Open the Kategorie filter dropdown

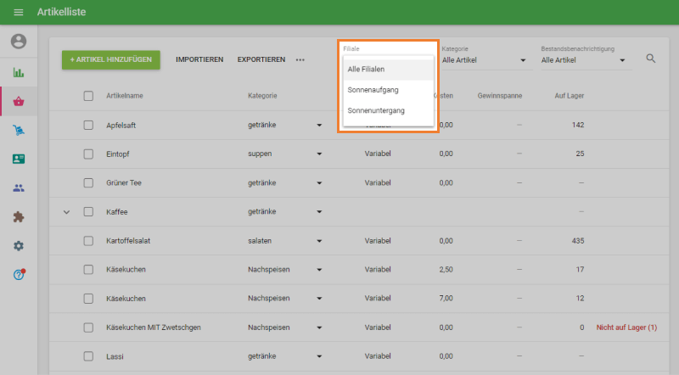click(x=484, y=60)
